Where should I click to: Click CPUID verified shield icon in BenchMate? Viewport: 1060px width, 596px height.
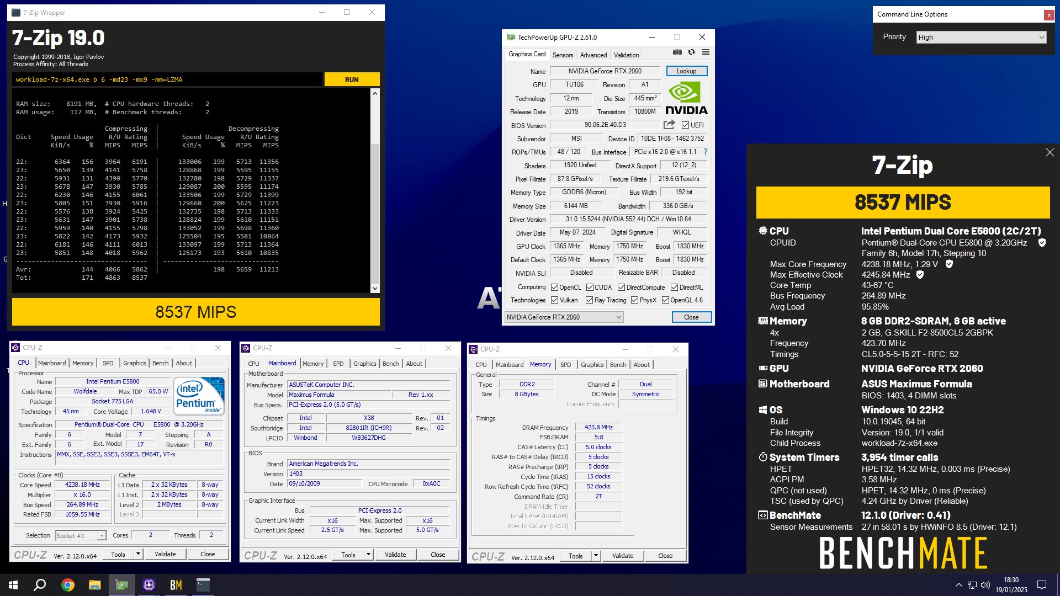point(1042,243)
